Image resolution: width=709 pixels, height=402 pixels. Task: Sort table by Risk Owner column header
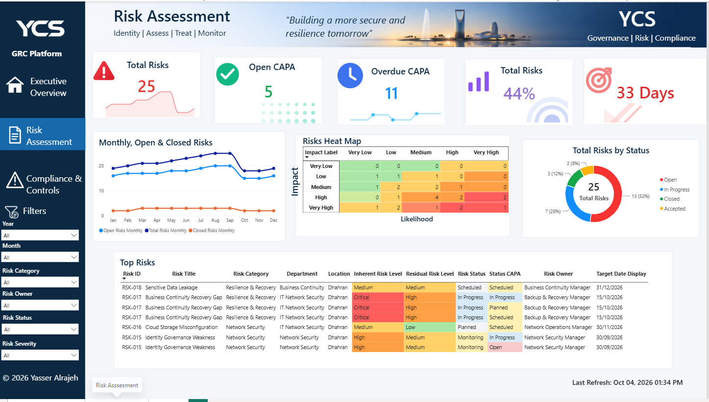[x=558, y=274]
